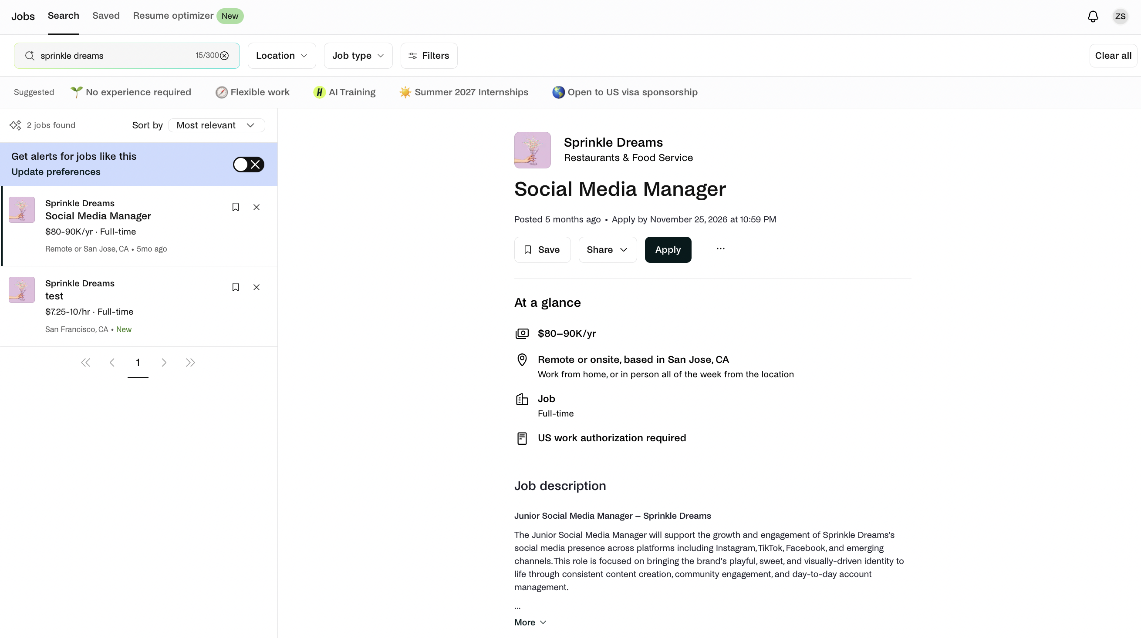Select page 1 in pagination
1141x638 pixels.
pyautogui.click(x=138, y=363)
